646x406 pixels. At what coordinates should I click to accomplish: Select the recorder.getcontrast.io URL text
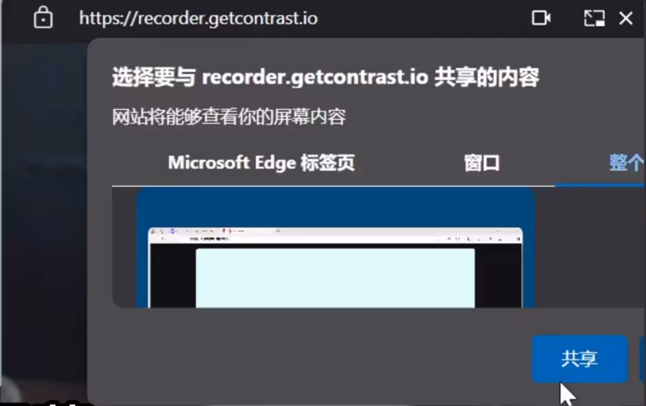[x=198, y=19]
